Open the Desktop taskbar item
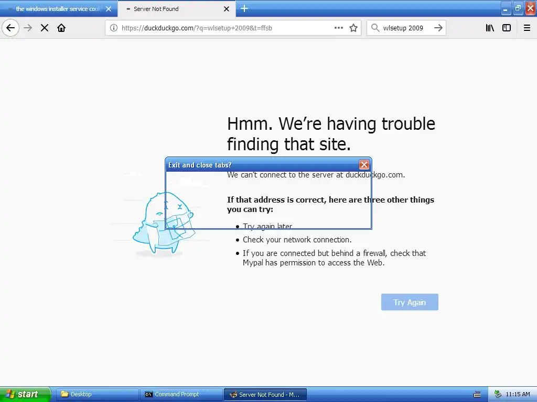537x402 pixels. point(97,395)
